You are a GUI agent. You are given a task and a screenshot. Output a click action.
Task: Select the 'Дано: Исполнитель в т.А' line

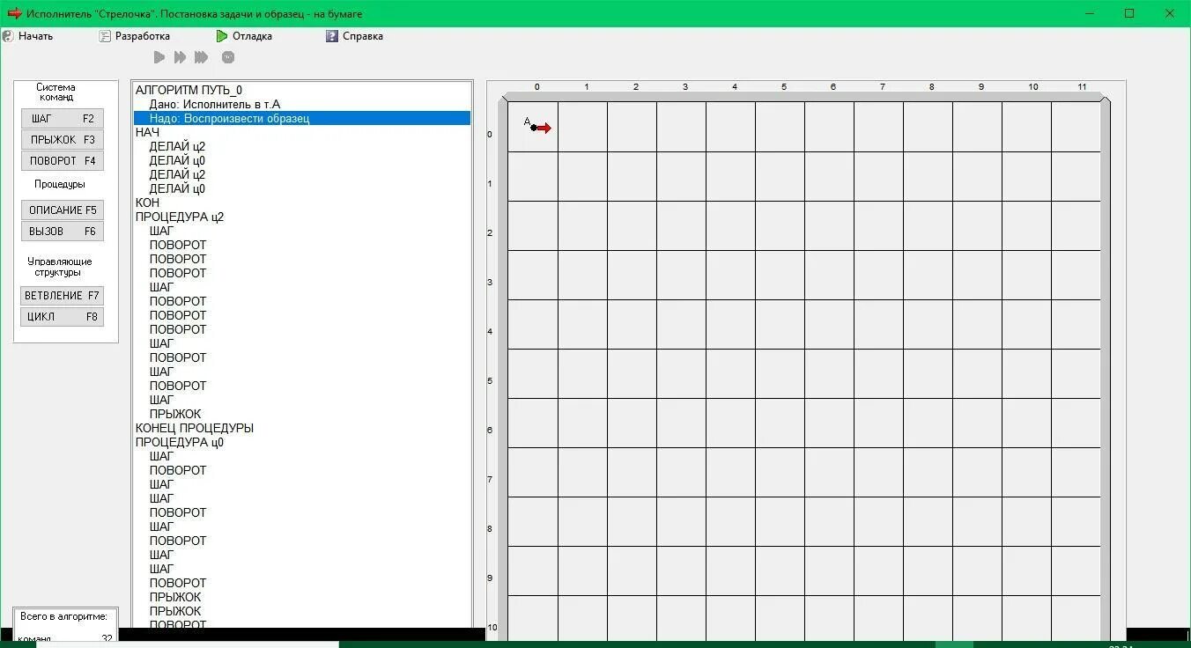click(x=215, y=104)
